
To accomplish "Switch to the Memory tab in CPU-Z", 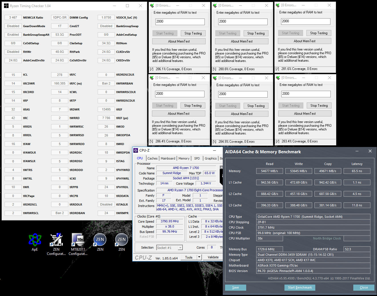I will [x=184, y=158].
